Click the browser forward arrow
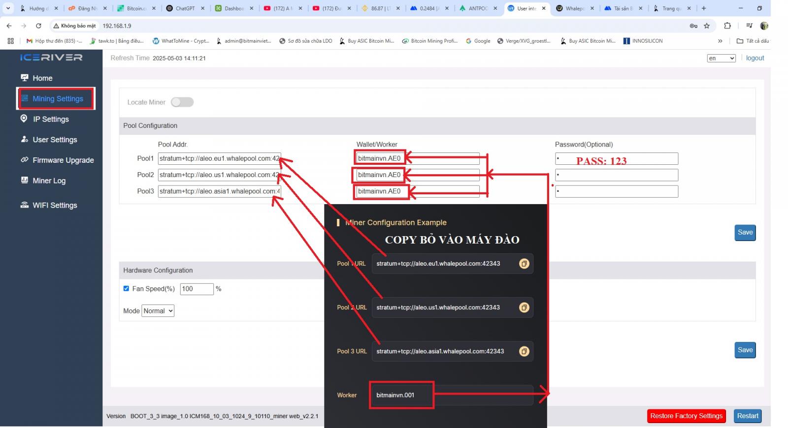This screenshot has width=788, height=428. coord(24,26)
